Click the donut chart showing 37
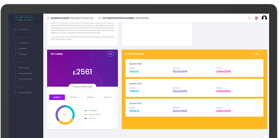 coord(65,115)
